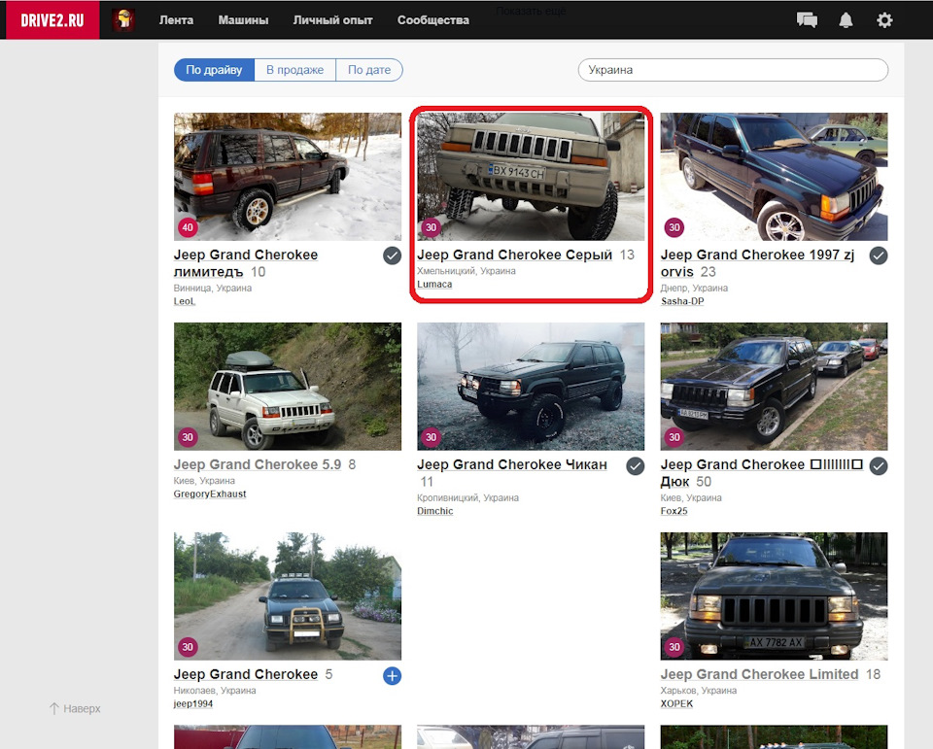Screen dimensions: 933x749
Task: Open the DRIVE2.RU logo home page
Action: pos(52,19)
